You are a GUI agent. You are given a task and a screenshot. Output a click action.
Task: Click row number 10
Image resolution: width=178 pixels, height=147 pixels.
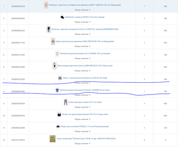[x=4, y=116]
